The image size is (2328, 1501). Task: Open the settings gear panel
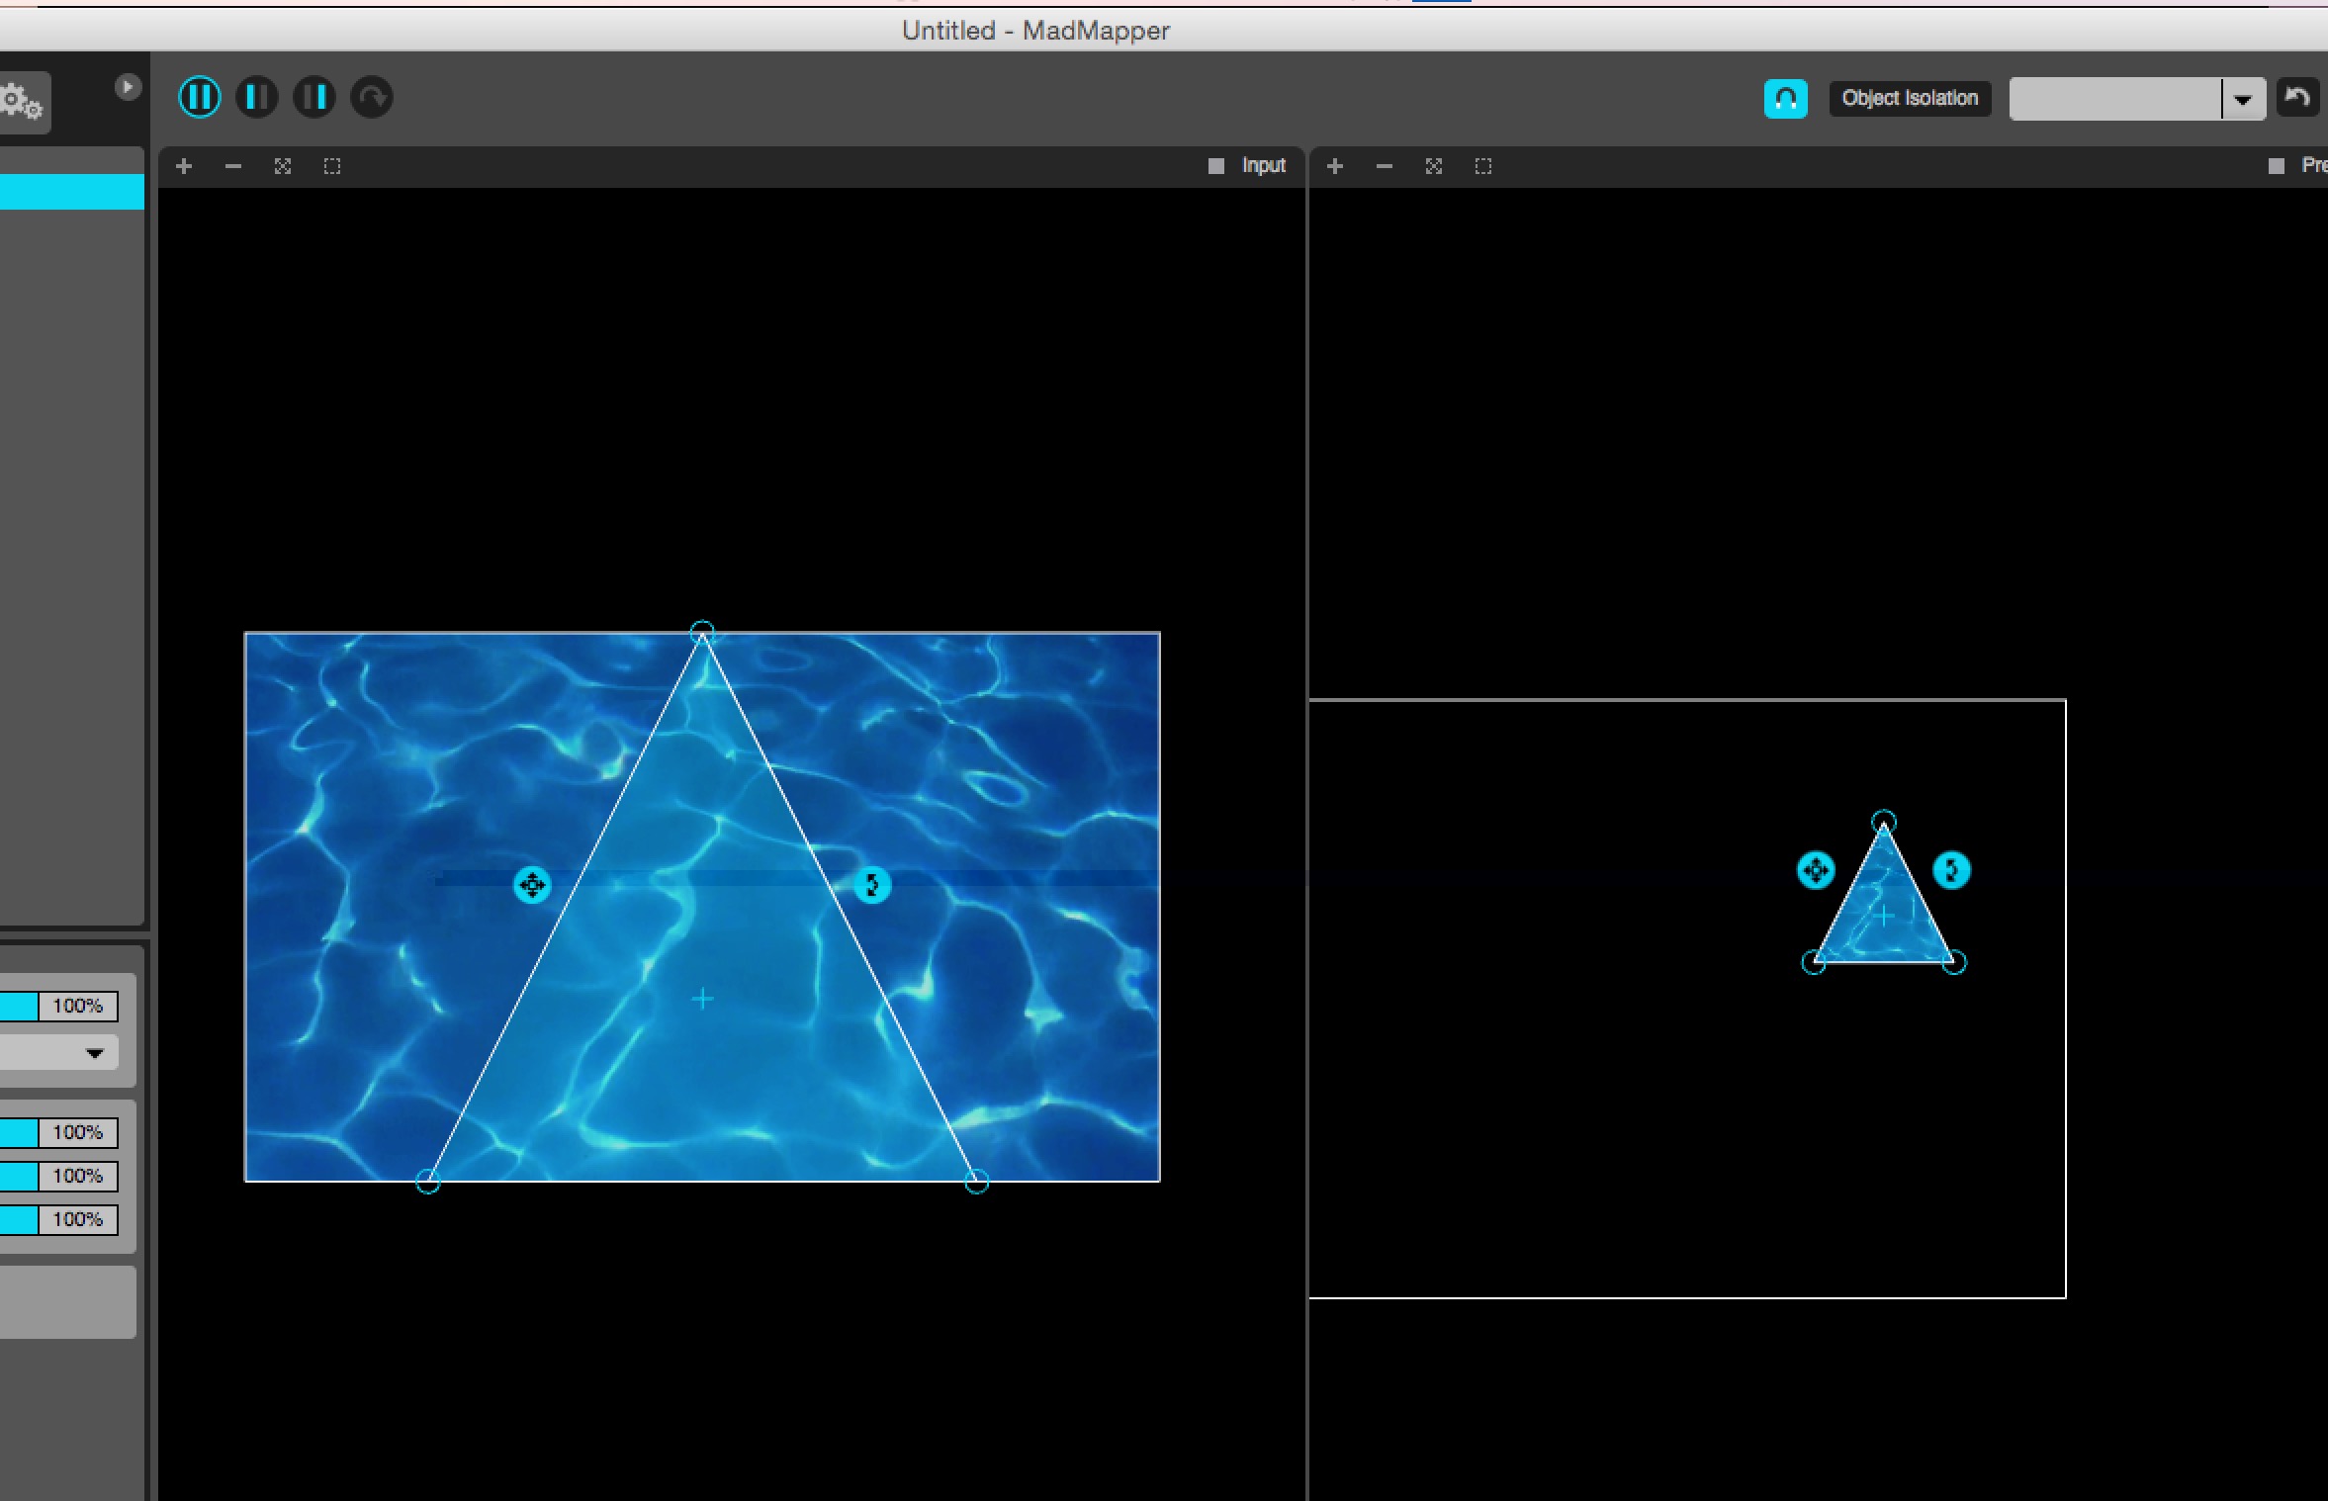coord(20,102)
